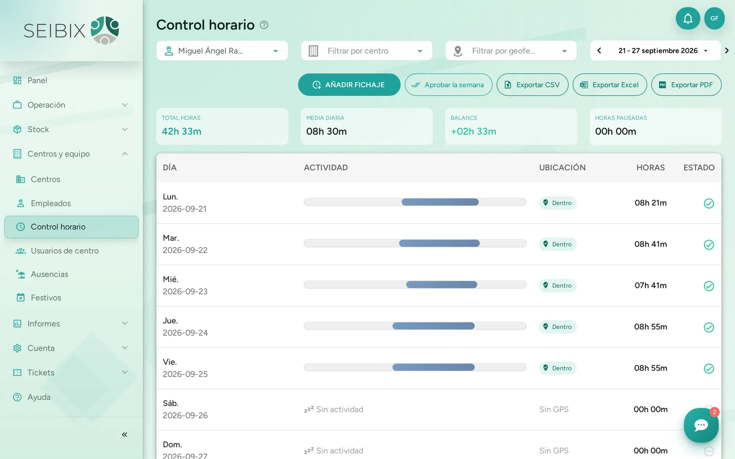735x459 pixels.
Task: Click the activity bar for Jue. 2026-09-24
Action: [x=415, y=326]
